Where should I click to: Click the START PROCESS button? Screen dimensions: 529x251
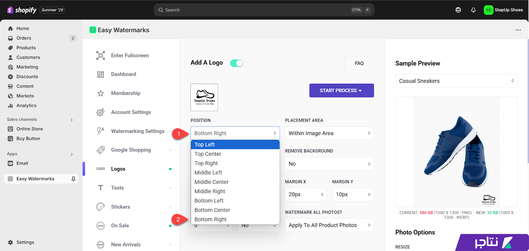tap(342, 91)
